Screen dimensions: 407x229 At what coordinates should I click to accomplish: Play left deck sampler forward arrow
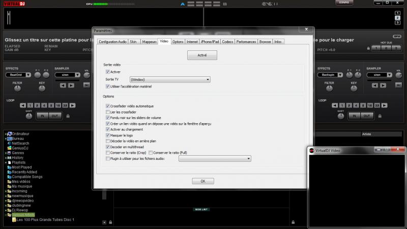71,85
